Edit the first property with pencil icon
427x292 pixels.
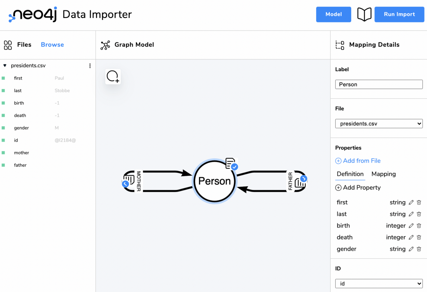[411, 202]
